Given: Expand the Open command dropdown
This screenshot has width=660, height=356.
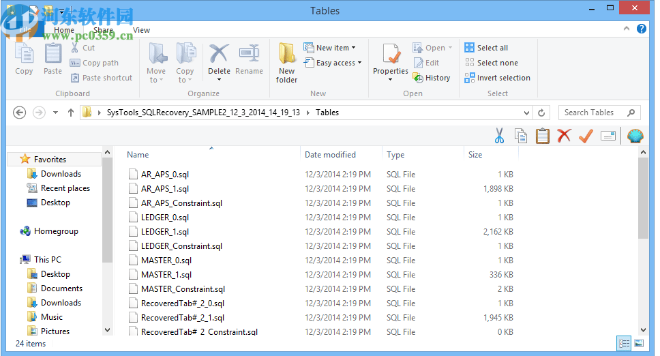Looking at the screenshot, I should (451, 48).
